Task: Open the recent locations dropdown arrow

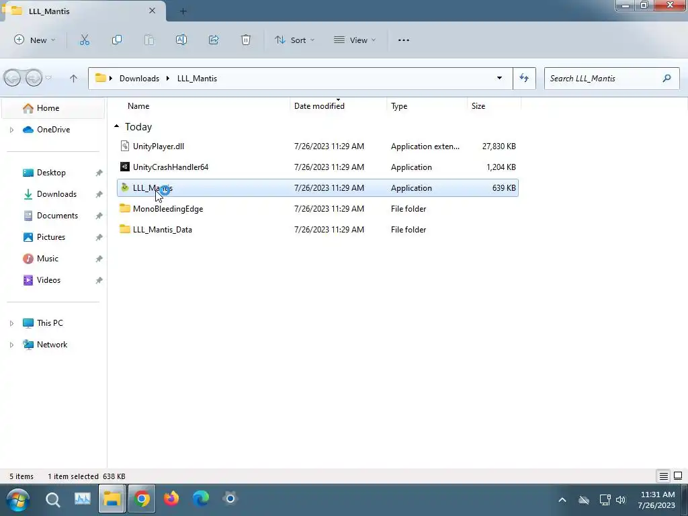Action: pos(48,78)
